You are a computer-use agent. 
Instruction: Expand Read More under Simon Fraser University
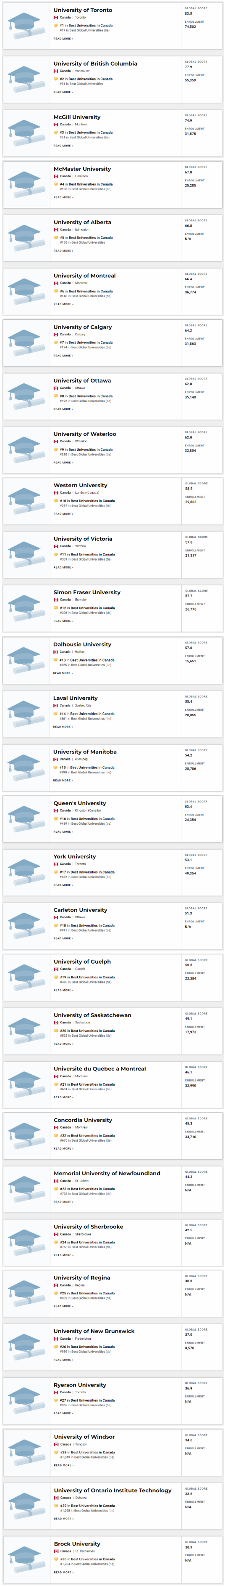coord(63,621)
